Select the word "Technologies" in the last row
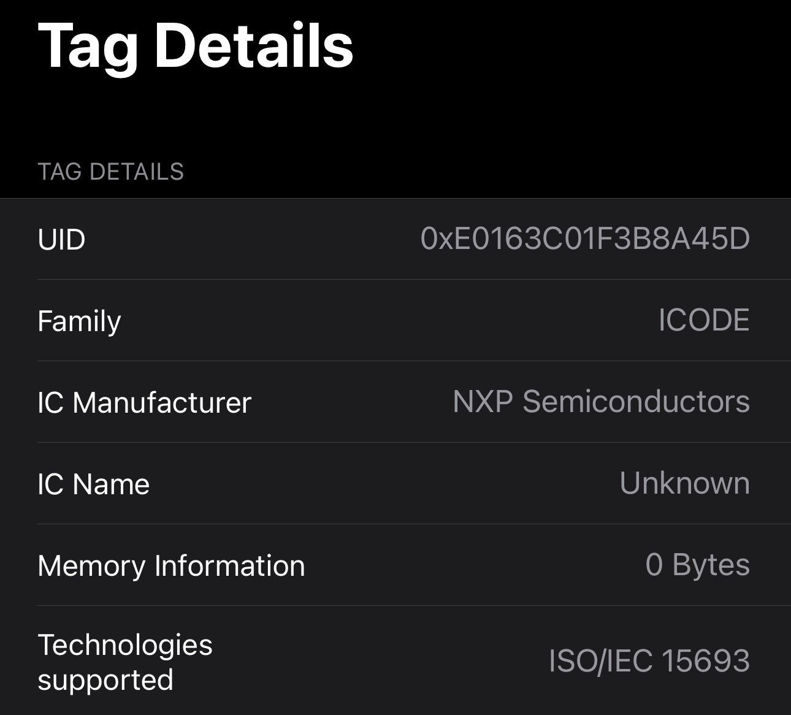The width and height of the screenshot is (791, 715). click(125, 645)
